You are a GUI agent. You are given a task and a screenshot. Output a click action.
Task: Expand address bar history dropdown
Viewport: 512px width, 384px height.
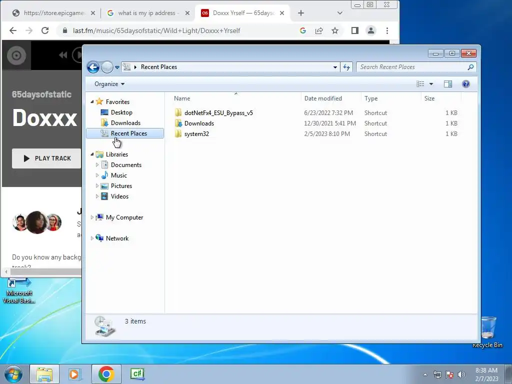(x=335, y=67)
